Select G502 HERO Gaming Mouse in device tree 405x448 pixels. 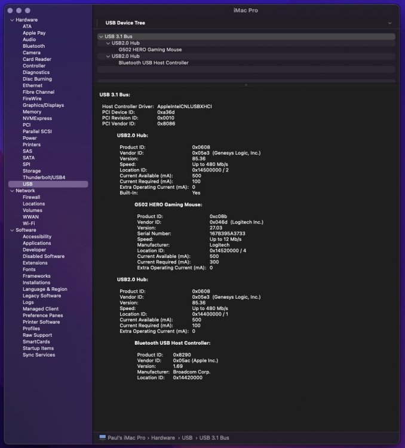coord(150,50)
